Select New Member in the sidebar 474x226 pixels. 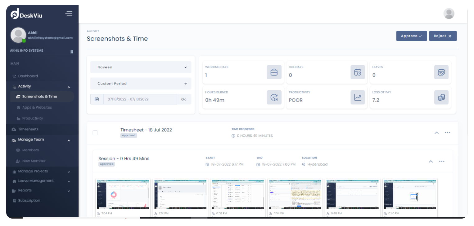tap(34, 161)
